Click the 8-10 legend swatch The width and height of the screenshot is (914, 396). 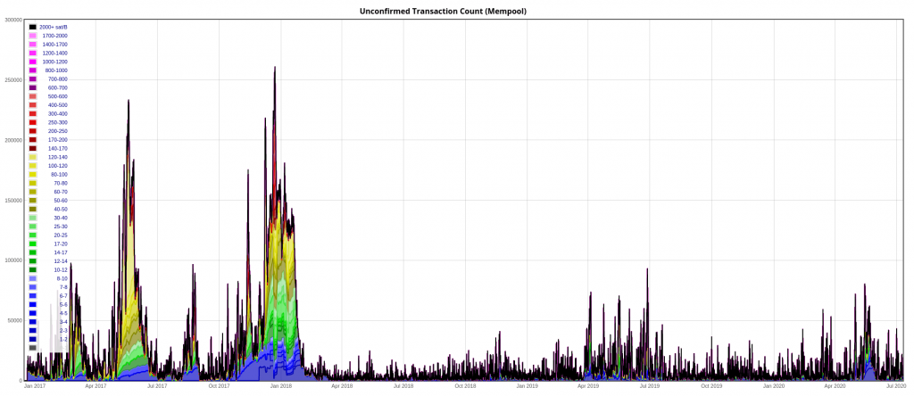pyautogui.click(x=33, y=278)
